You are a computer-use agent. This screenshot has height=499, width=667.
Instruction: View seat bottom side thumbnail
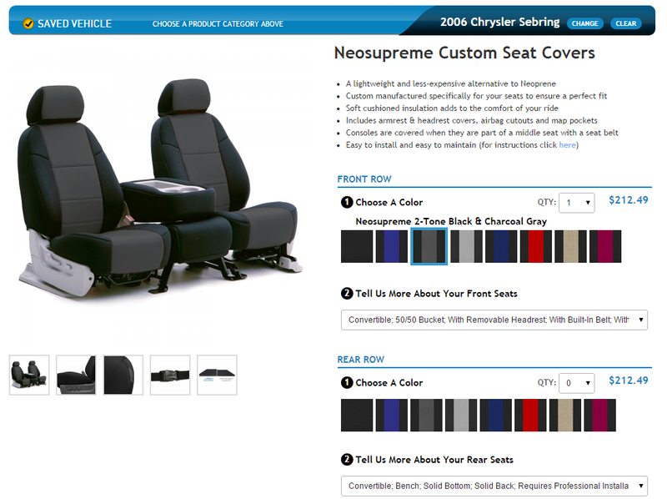pos(76,376)
